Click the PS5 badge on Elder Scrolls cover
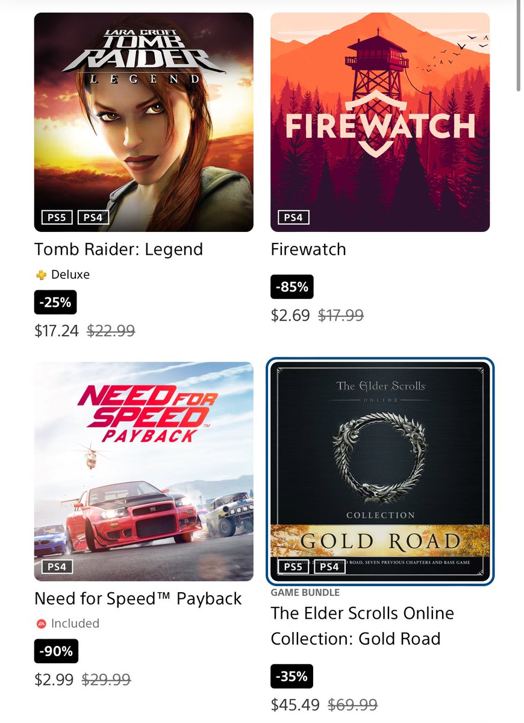This screenshot has width=524, height=723. [293, 566]
